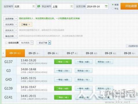Switch to the 09-16 date tab

[53, 53]
